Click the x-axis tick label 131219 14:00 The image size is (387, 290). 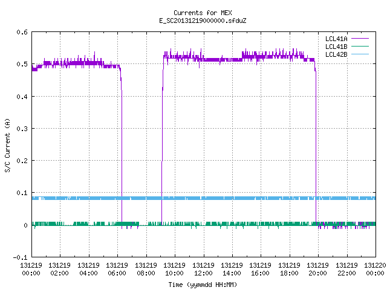point(232,269)
